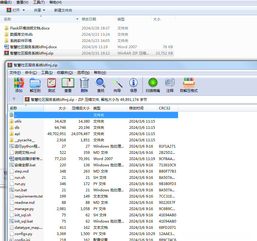Viewport: 257px width, 241px height.
Task: Open the 工具(T) menu in Explorer
Action: pos(39,2)
